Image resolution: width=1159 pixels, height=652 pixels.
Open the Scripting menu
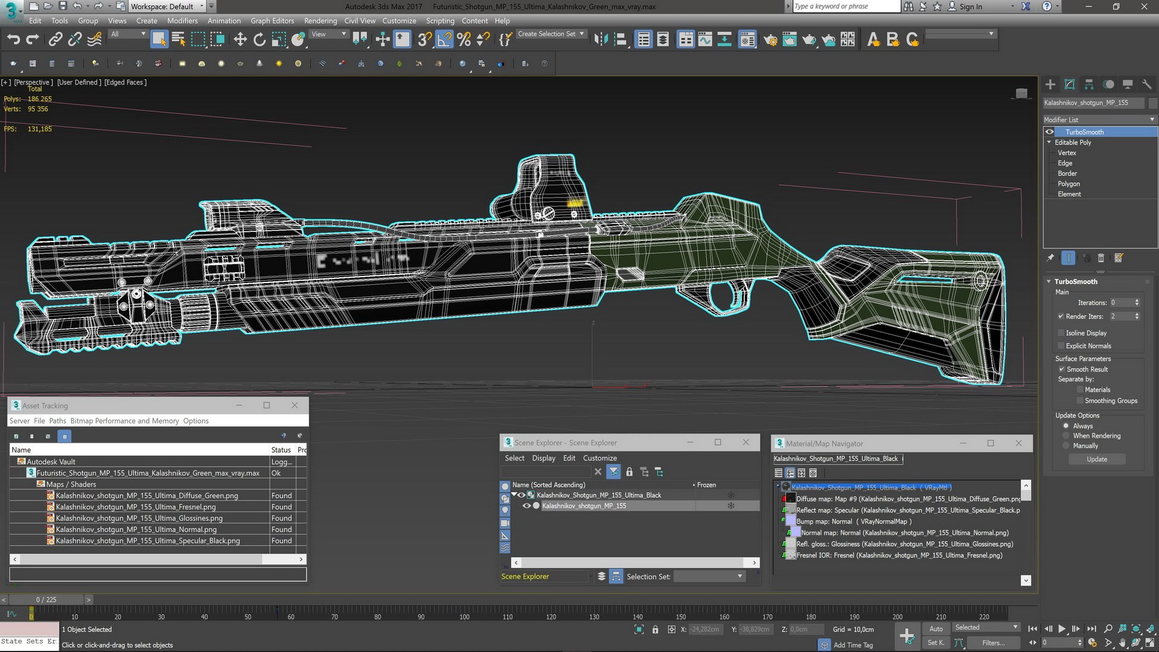pos(440,21)
